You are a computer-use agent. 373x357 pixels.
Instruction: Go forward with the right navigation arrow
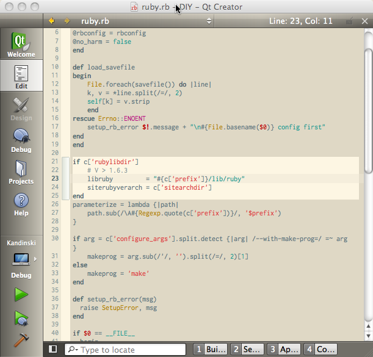point(67,21)
